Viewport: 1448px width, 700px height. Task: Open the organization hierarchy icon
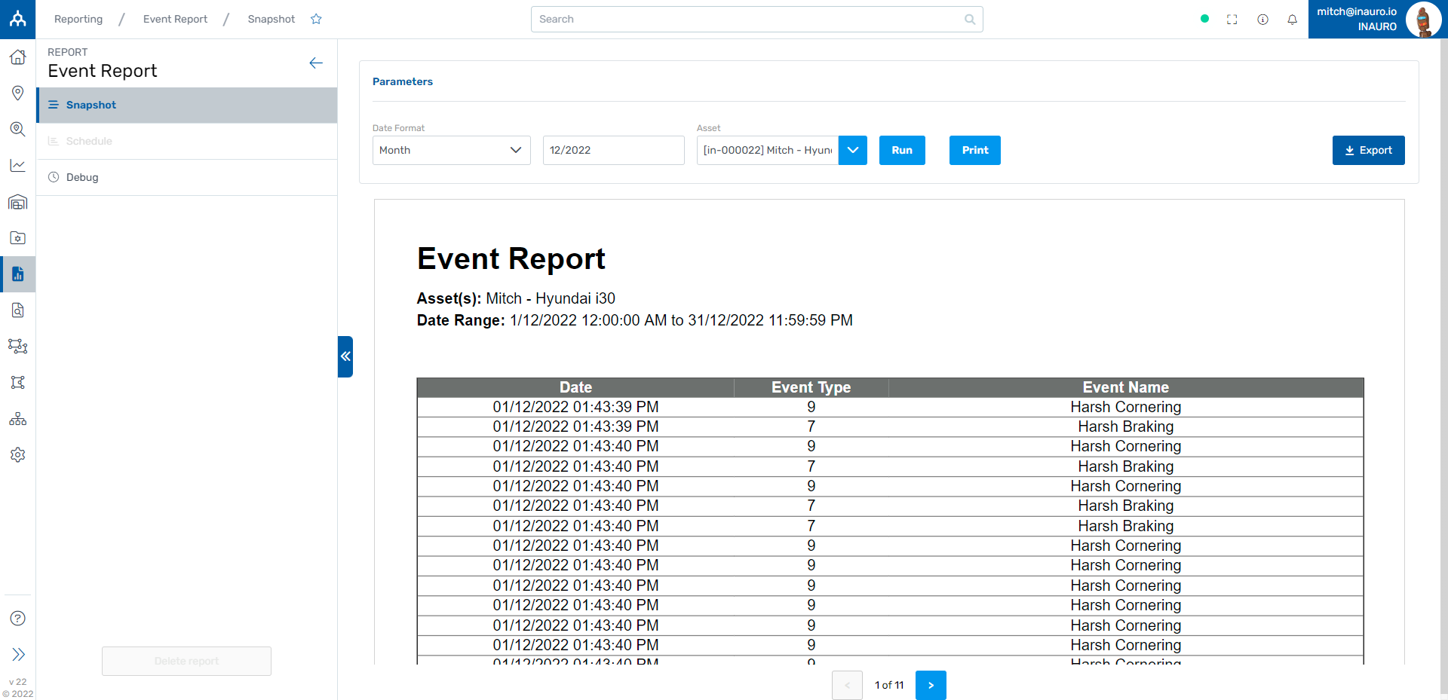tap(17, 419)
